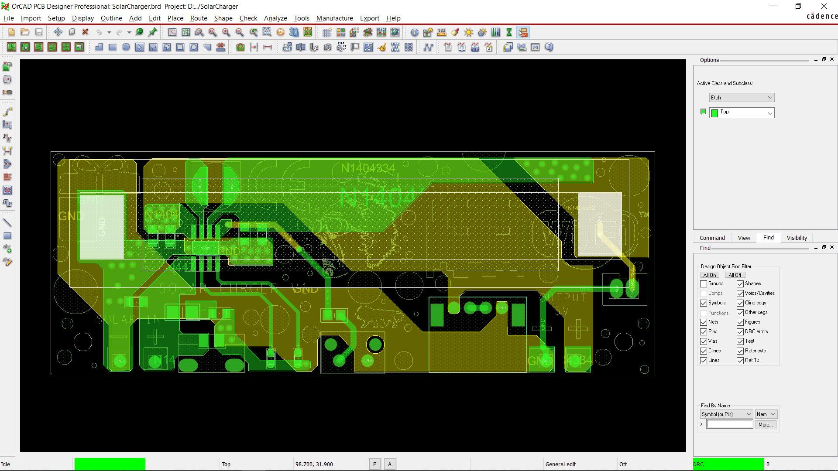Click the Zoom In magnifier icon
This screenshot has width=838, height=471.
tap(226, 32)
